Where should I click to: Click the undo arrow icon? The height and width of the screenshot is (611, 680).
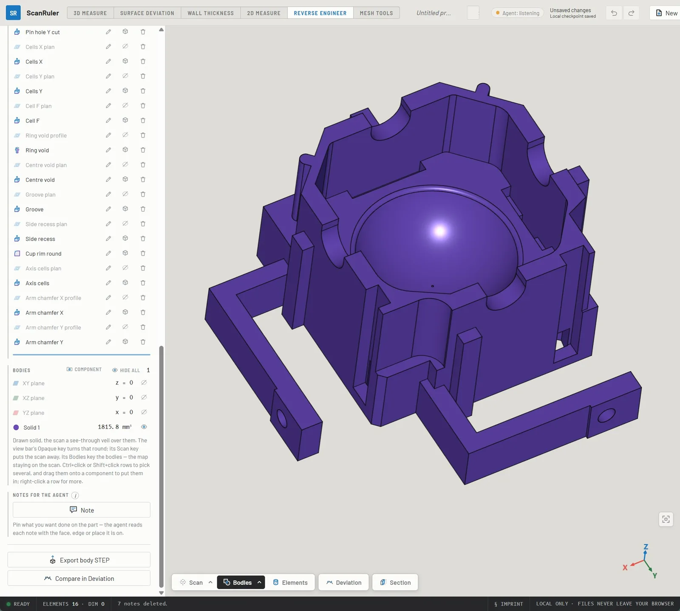[614, 13]
